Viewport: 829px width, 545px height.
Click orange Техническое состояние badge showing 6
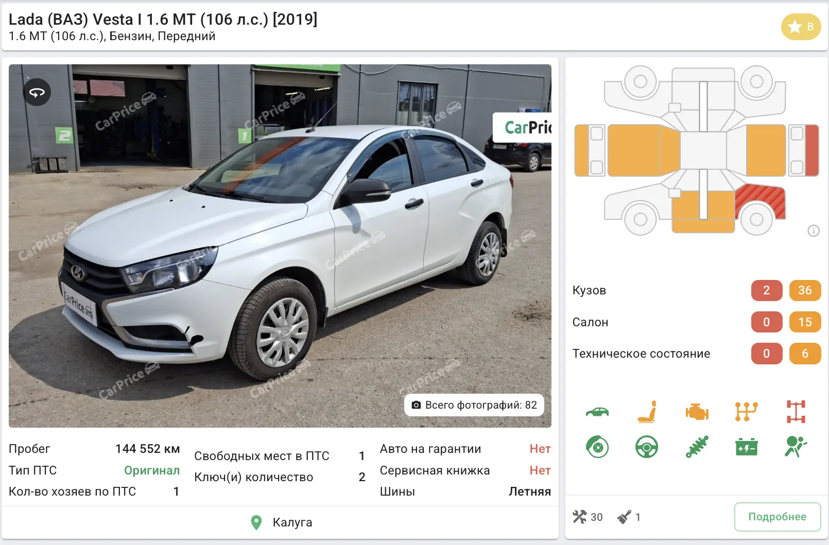pos(805,354)
